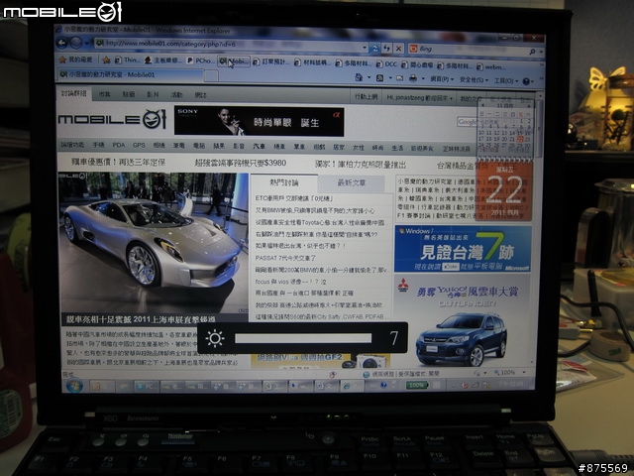Click the URL address bar field

(229, 44)
